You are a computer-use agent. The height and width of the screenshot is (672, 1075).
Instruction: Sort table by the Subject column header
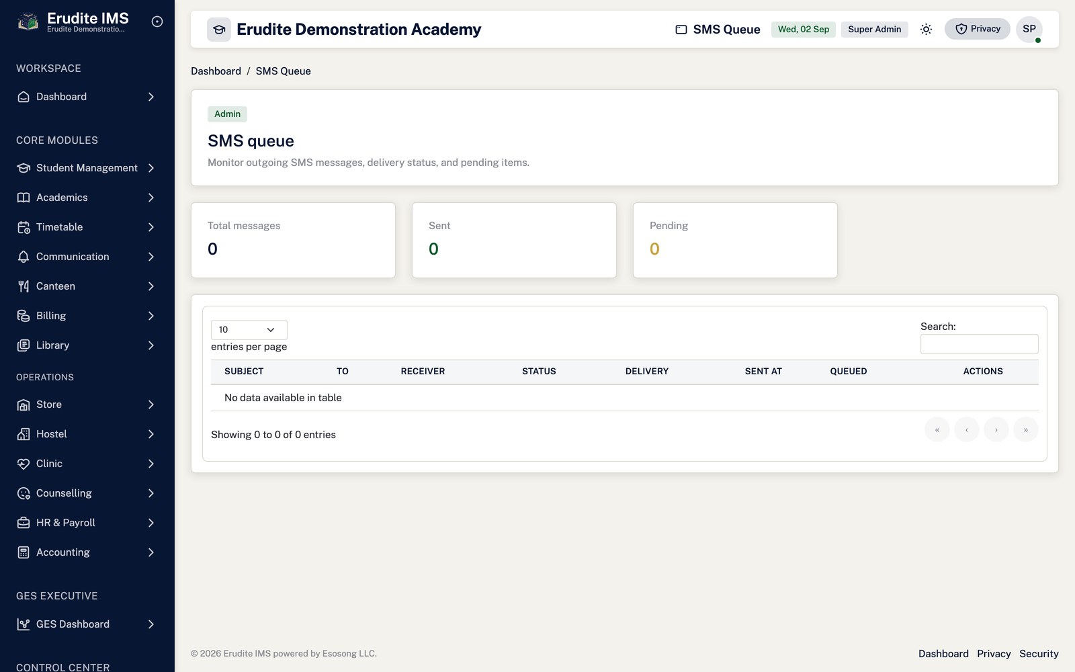pyautogui.click(x=244, y=372)
